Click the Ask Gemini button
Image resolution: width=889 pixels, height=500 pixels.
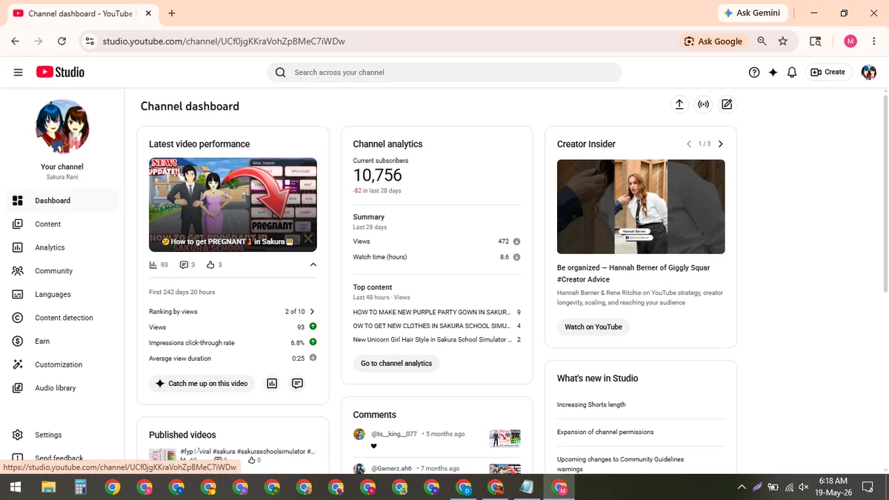click(x=752, y=13)
